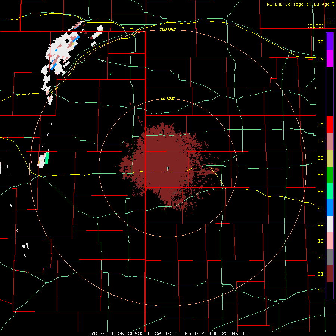Click the GR dusty pink legend swatch
The width and height of the screenshot is (336, 336).
(330, 141)
